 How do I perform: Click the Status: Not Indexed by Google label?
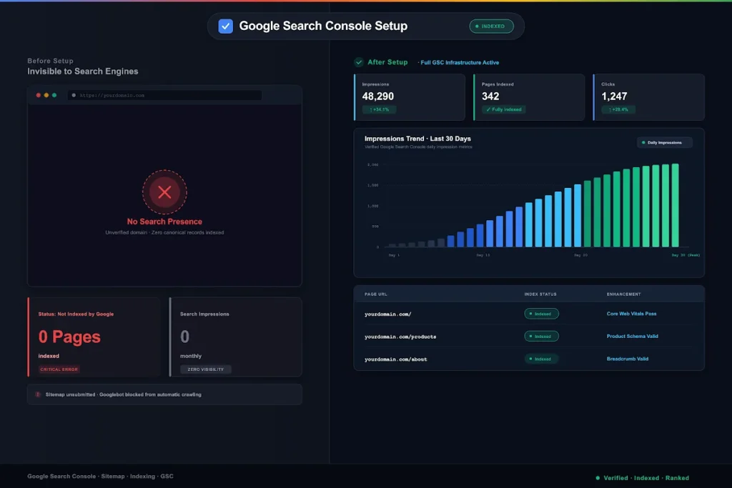pyautogui.click(x=76, y=314)
